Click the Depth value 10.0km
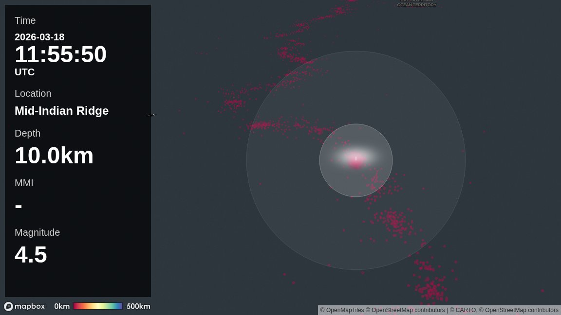This screenshot has height=315, width=561. coord(54,156)
